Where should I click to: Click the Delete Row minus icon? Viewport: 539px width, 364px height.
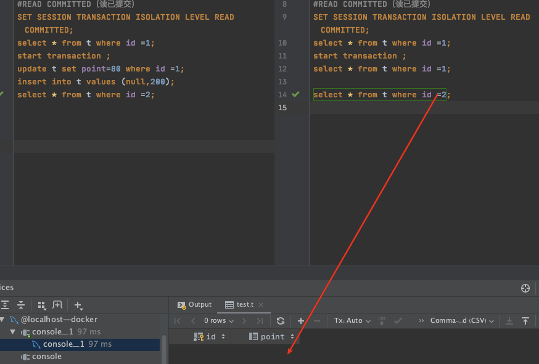(317, 321)
